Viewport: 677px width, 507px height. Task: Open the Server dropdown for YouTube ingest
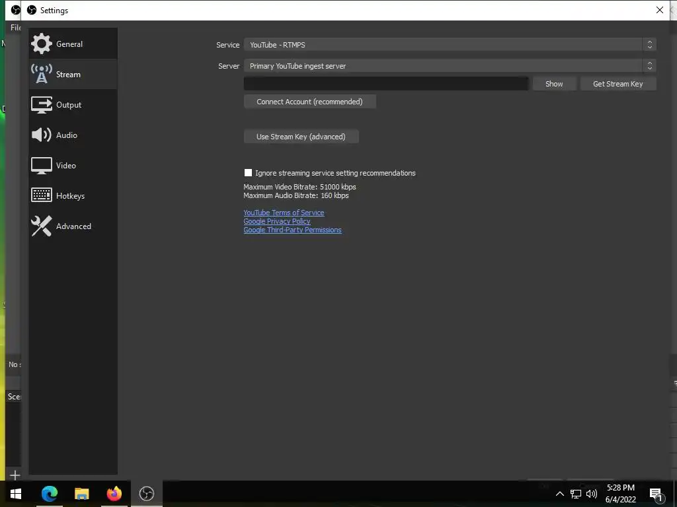click(x=450, y=66)
